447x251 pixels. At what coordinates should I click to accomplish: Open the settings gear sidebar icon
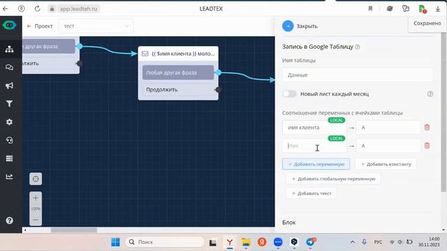(x=9, y=122)
